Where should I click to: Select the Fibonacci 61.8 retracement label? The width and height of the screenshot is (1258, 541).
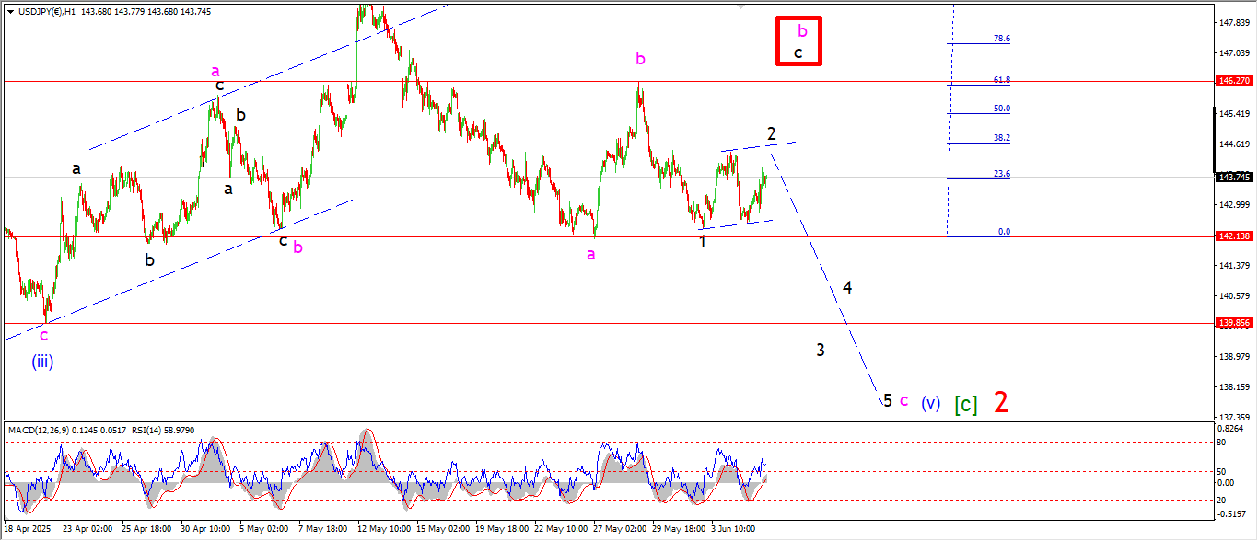coord(1001,80)
